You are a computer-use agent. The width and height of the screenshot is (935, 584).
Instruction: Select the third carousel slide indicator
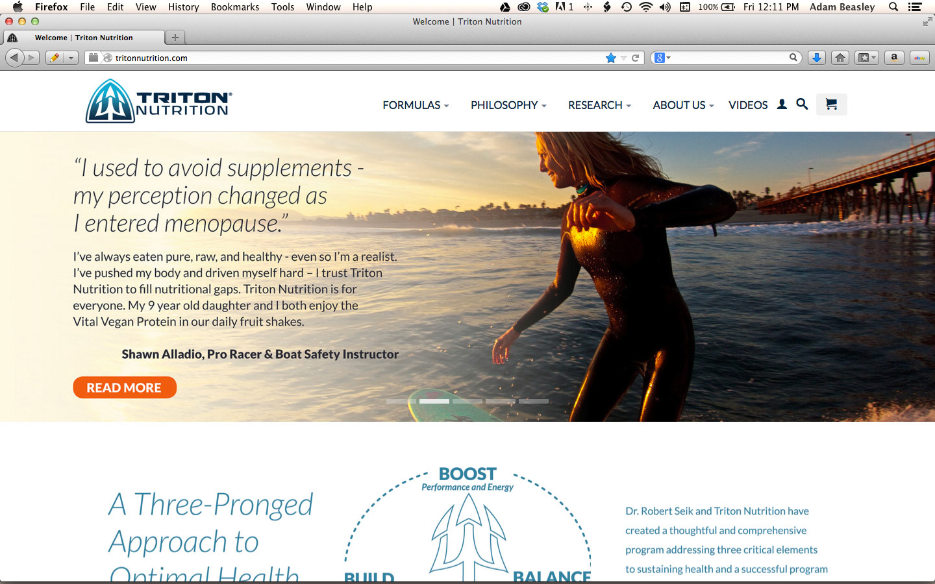click(x=467, y=401)
